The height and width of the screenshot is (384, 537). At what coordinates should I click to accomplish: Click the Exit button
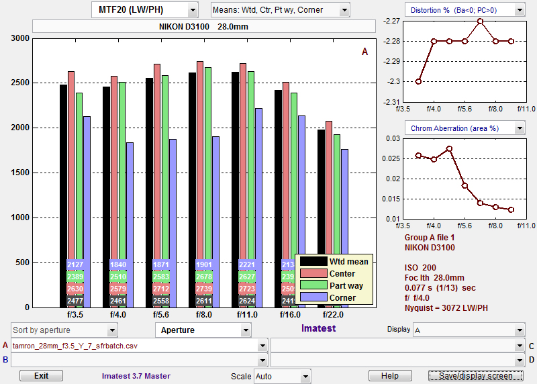click(41, 376)
